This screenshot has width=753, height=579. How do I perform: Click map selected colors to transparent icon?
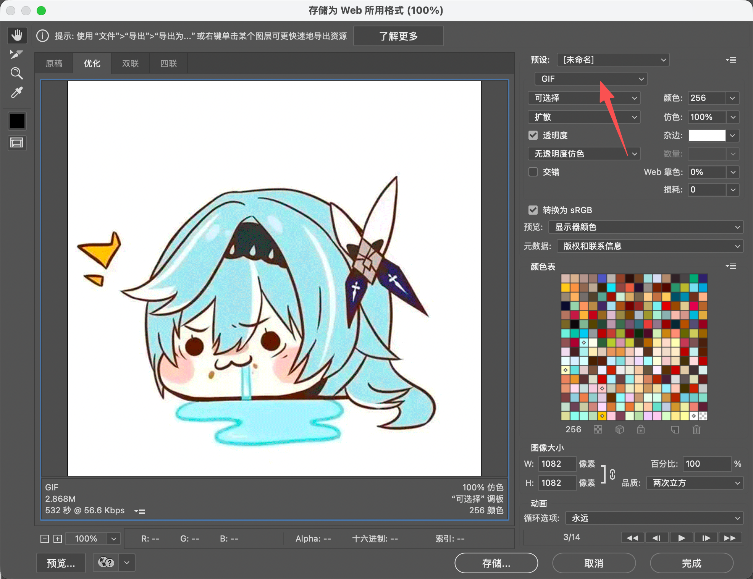[598, 430]
